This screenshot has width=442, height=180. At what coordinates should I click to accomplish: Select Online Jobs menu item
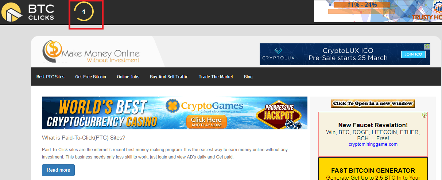point(128,77)
